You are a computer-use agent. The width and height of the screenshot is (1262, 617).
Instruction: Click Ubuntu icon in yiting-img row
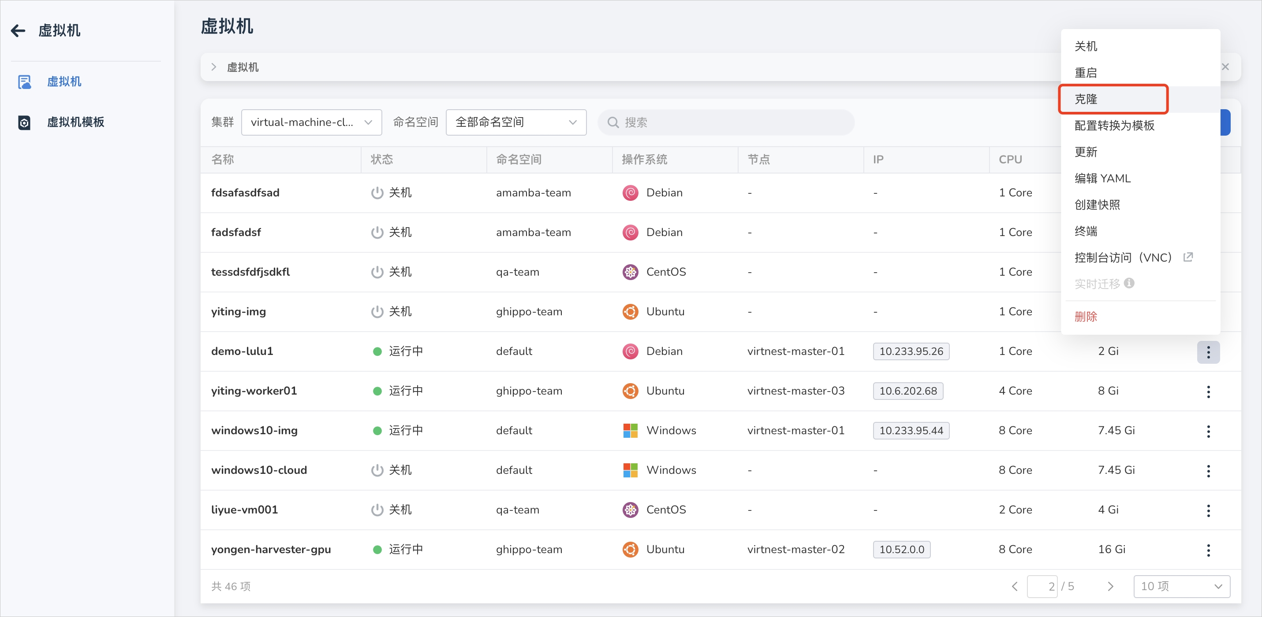630,312
